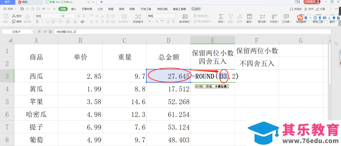Click the Fill (填充) icon
The image size is (341, 146).
point(249,17)
